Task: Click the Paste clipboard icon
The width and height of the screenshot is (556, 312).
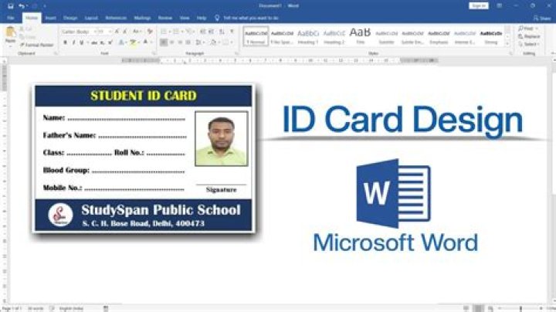Action: point(11,32)
